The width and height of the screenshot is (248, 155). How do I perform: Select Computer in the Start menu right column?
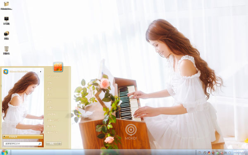50,107
